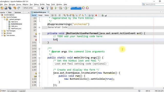Click the error marker on line 100
Viewport: 164px width, 92px height.
(x=36, y=40)
